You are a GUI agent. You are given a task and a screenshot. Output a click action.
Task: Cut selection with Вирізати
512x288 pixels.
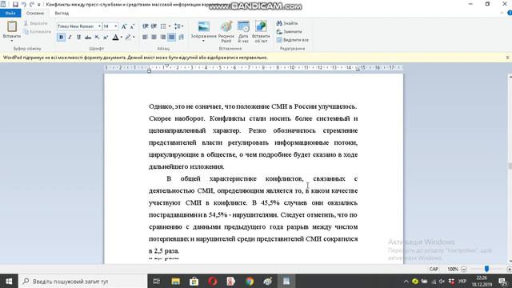(x=35, y=23)
